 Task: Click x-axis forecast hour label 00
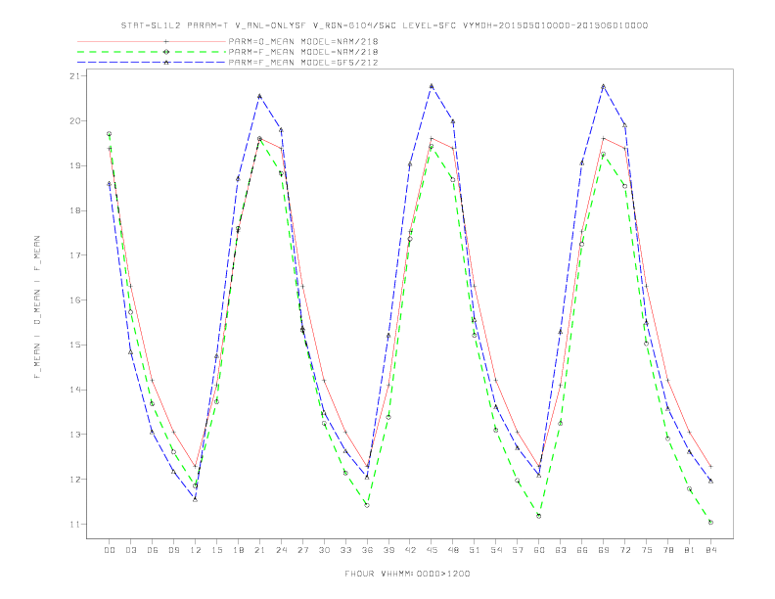(110, 550)
